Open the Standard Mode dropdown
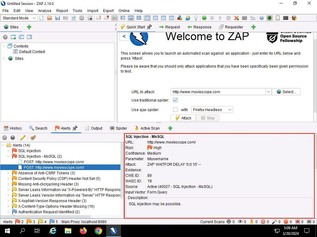The image size is (317, 237). tap(19, 18)
